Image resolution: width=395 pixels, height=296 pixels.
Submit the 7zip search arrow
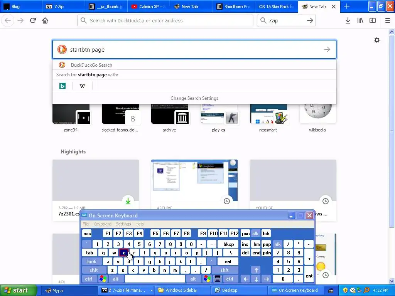(310, 21)
